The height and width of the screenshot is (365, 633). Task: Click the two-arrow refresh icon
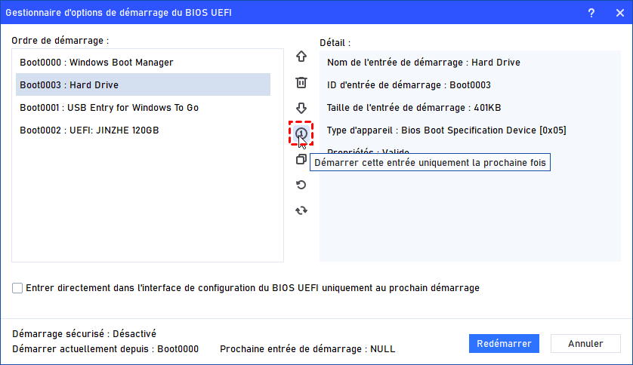(x=301, y=210)
